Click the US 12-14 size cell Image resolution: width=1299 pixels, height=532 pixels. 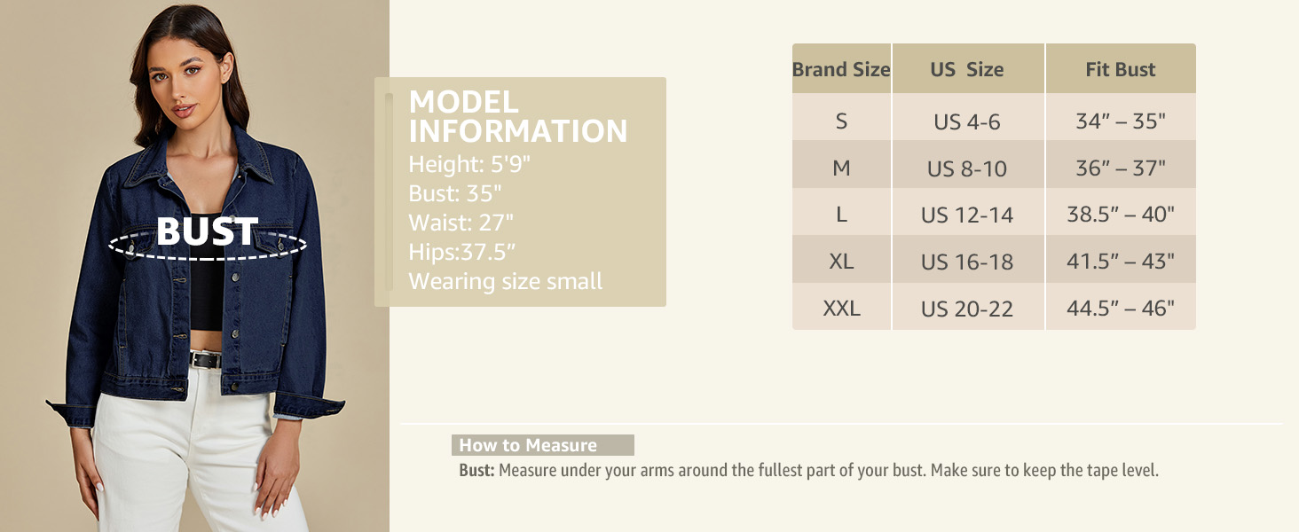[967, 215]
